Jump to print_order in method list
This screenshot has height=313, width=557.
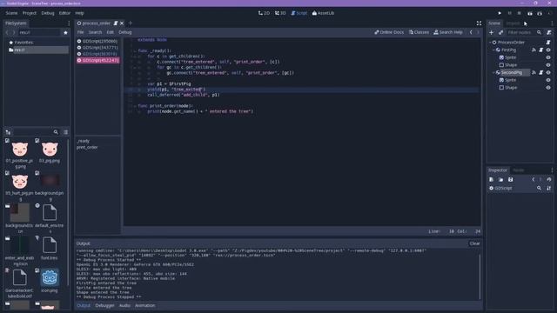(x=87, y=147)
